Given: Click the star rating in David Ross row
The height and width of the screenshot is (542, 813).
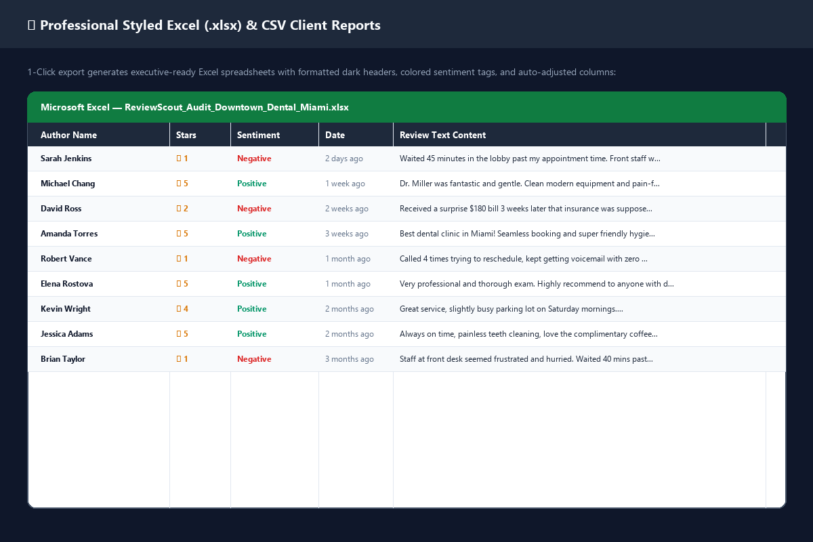Looking at the screenshot, I should tap(182, 209).
